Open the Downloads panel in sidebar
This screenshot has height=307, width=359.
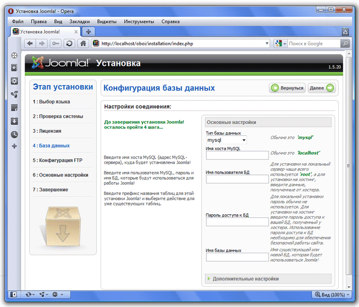point(14,121)
